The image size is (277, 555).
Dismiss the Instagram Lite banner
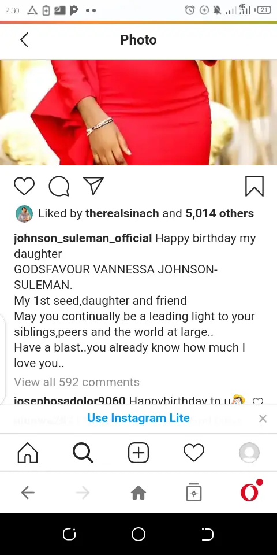tap(263, 419)
